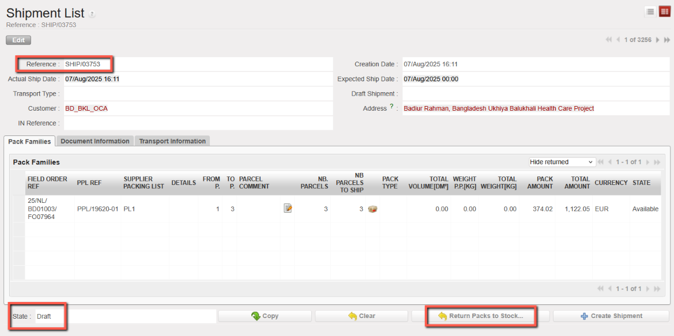Switch to Transport Information tab
This screenshot has width=674, height=336.
(x=172, y=141)
